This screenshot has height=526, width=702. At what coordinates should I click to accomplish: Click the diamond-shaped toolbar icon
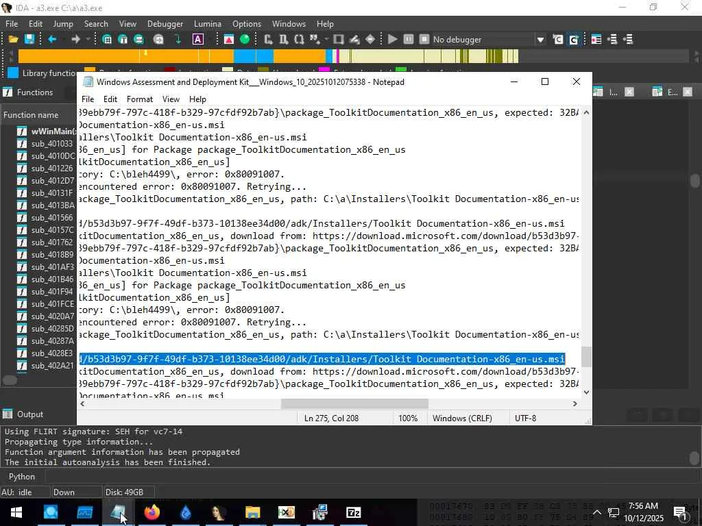[370, 39]
